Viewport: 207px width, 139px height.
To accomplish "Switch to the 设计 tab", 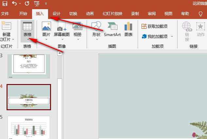I will coord(57,14).
